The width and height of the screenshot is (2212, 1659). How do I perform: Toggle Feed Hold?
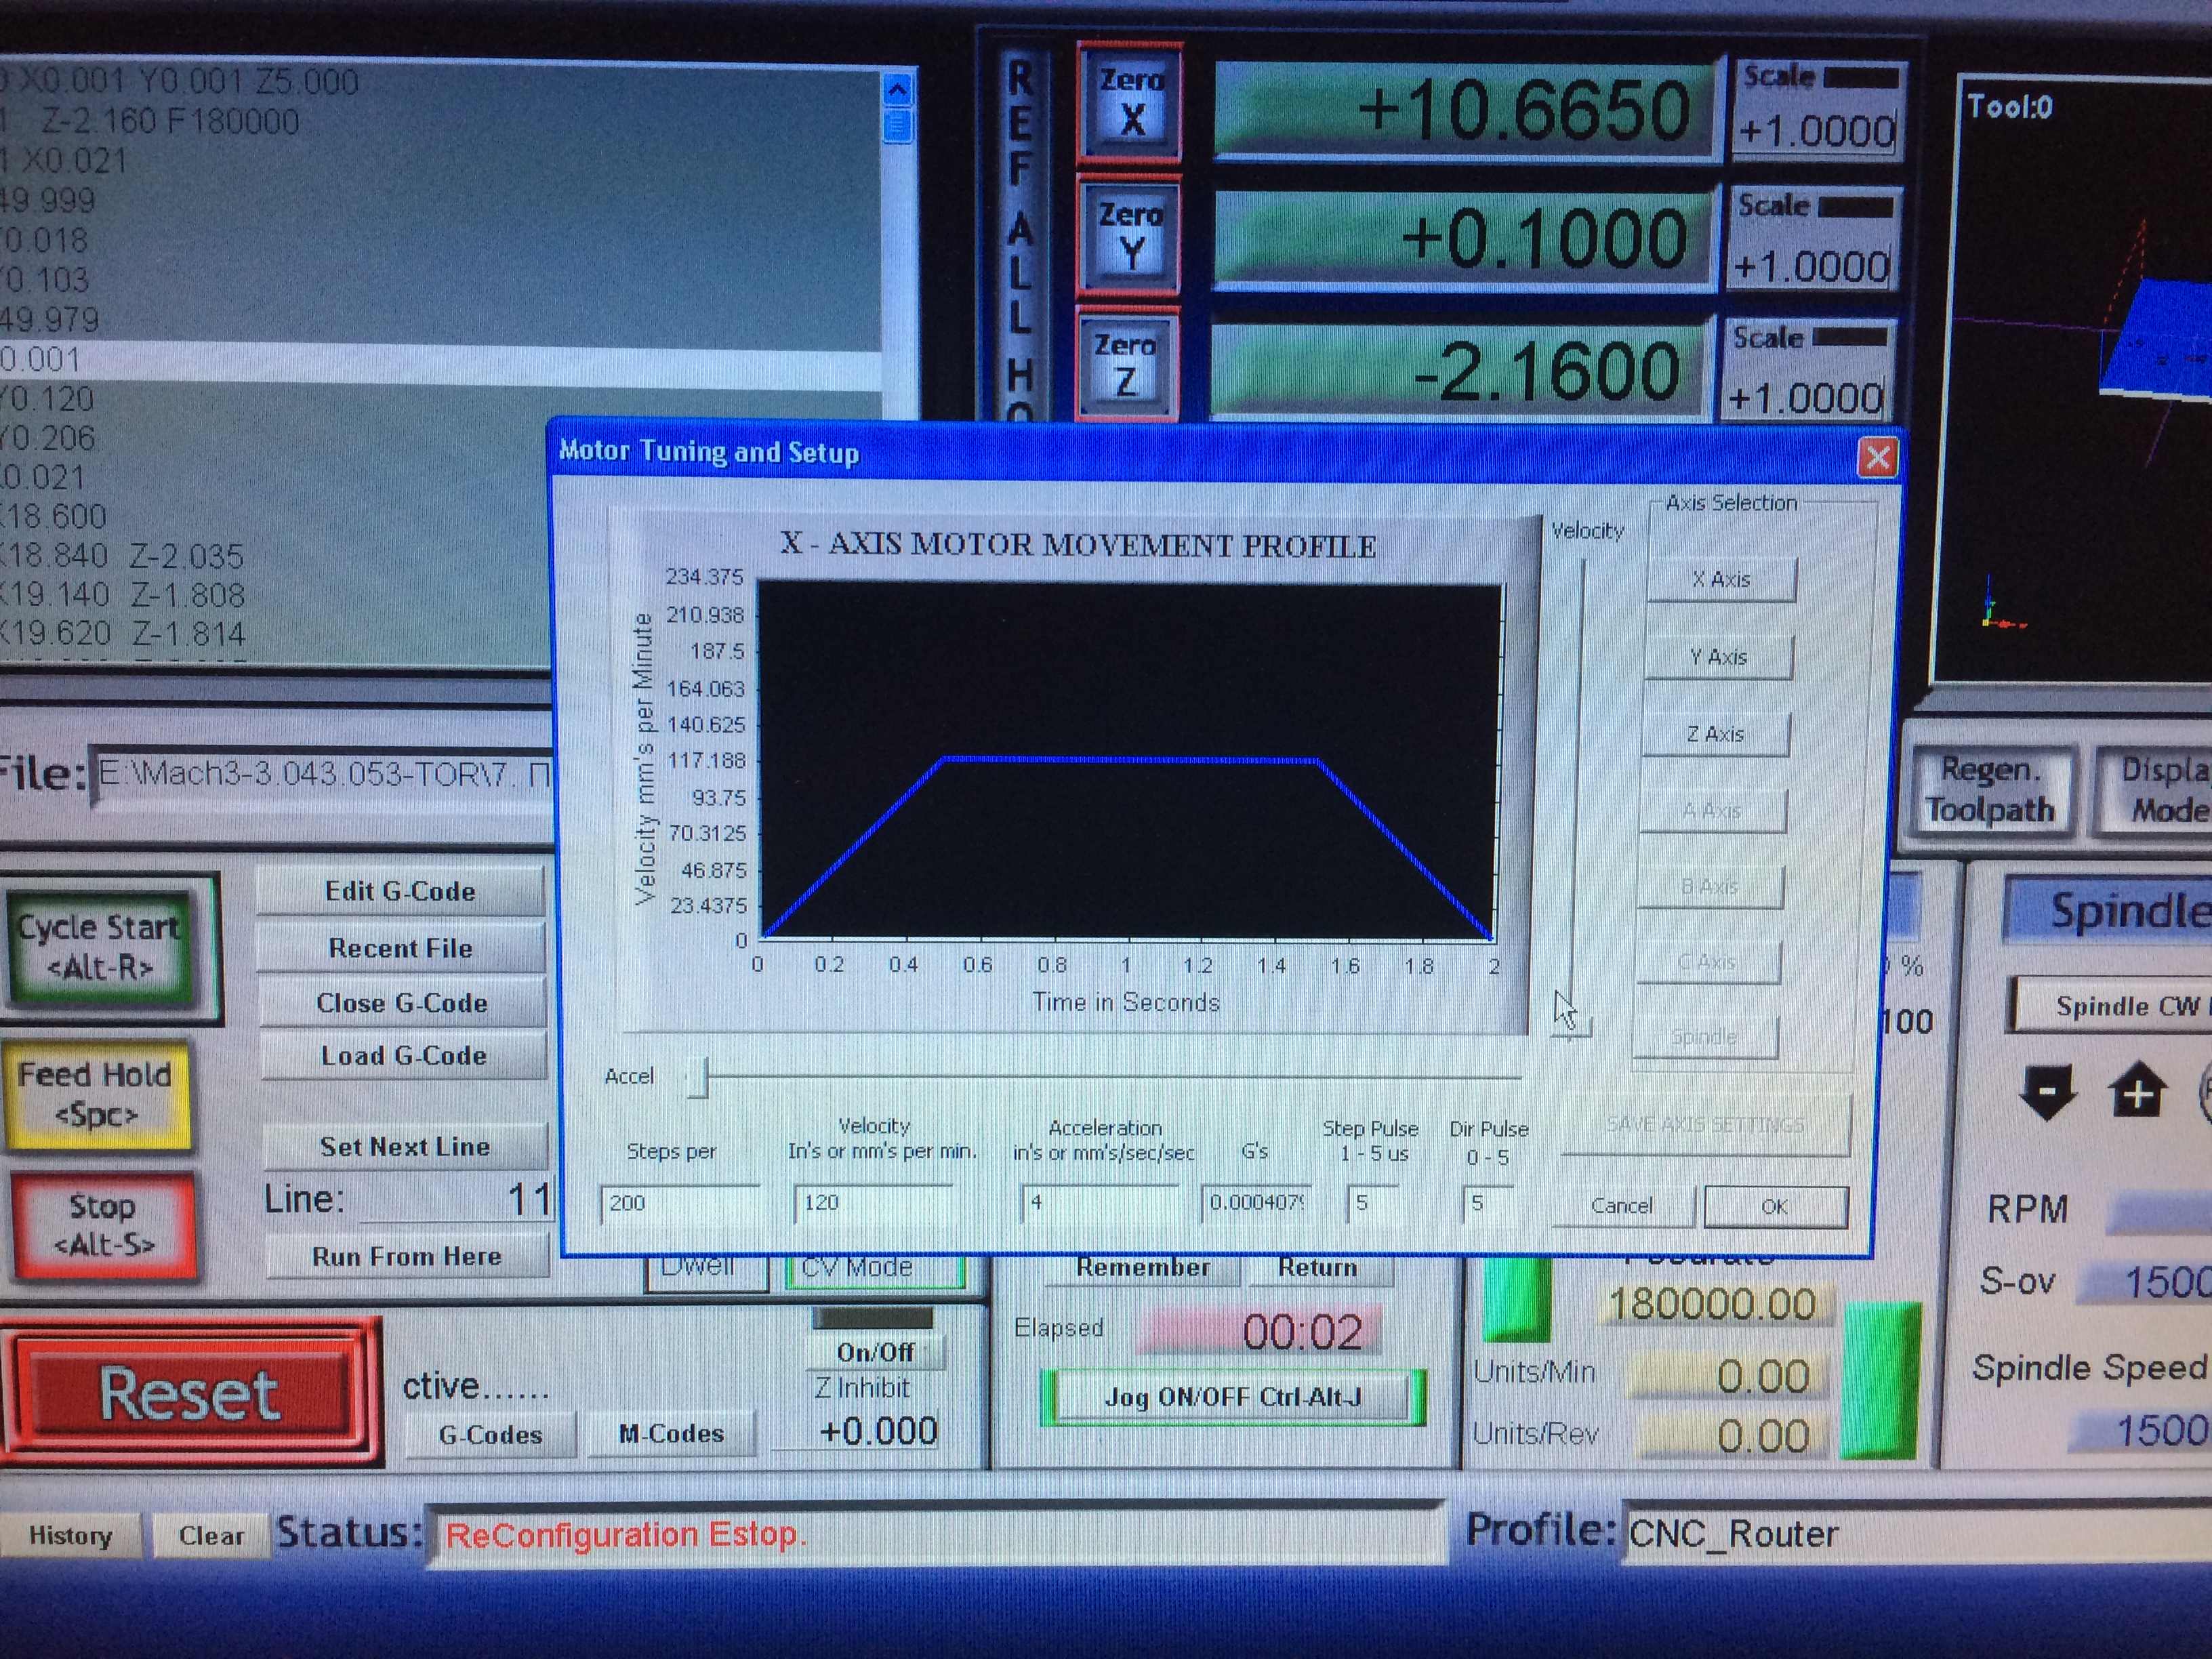(x=97, y=1094)
